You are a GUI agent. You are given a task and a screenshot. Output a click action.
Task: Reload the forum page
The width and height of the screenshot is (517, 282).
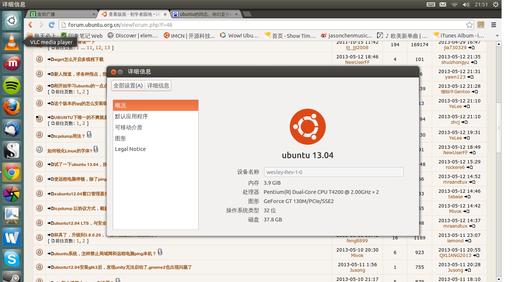52,25
